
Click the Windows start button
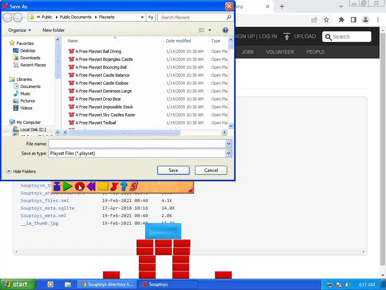18,284
